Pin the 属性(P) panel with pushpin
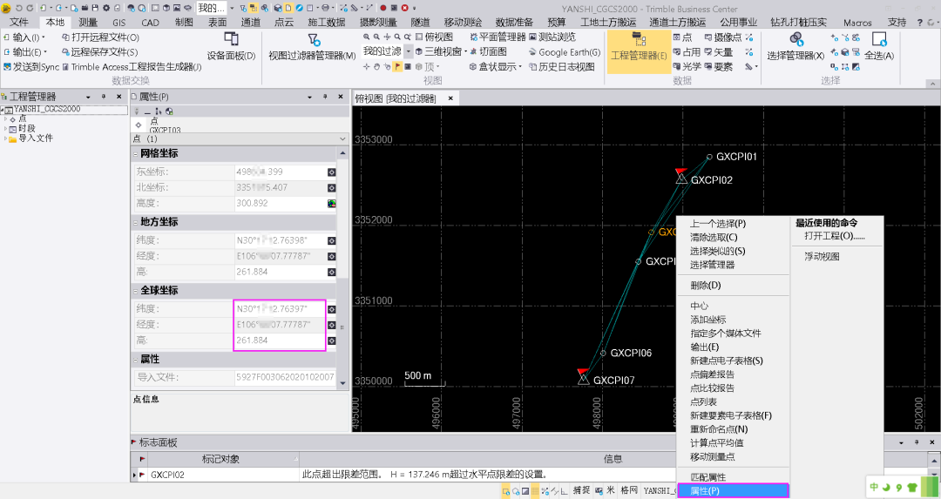Screen dimensions: 941x499 point(325,97)
